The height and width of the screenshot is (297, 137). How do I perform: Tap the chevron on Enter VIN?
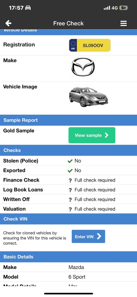click(99, 236)
